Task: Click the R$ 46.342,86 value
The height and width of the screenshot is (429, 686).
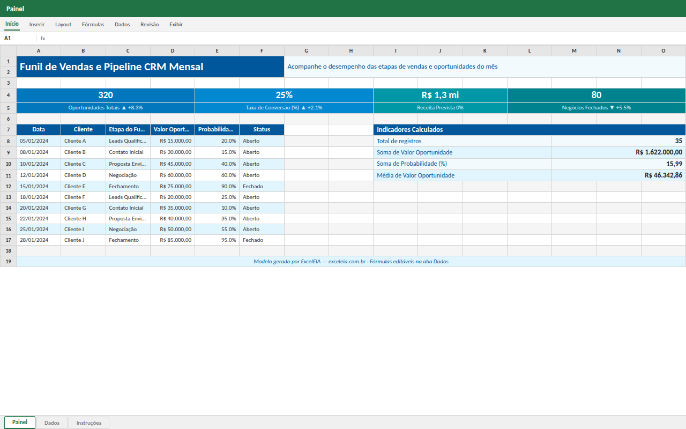Action: tap(619, 175)
